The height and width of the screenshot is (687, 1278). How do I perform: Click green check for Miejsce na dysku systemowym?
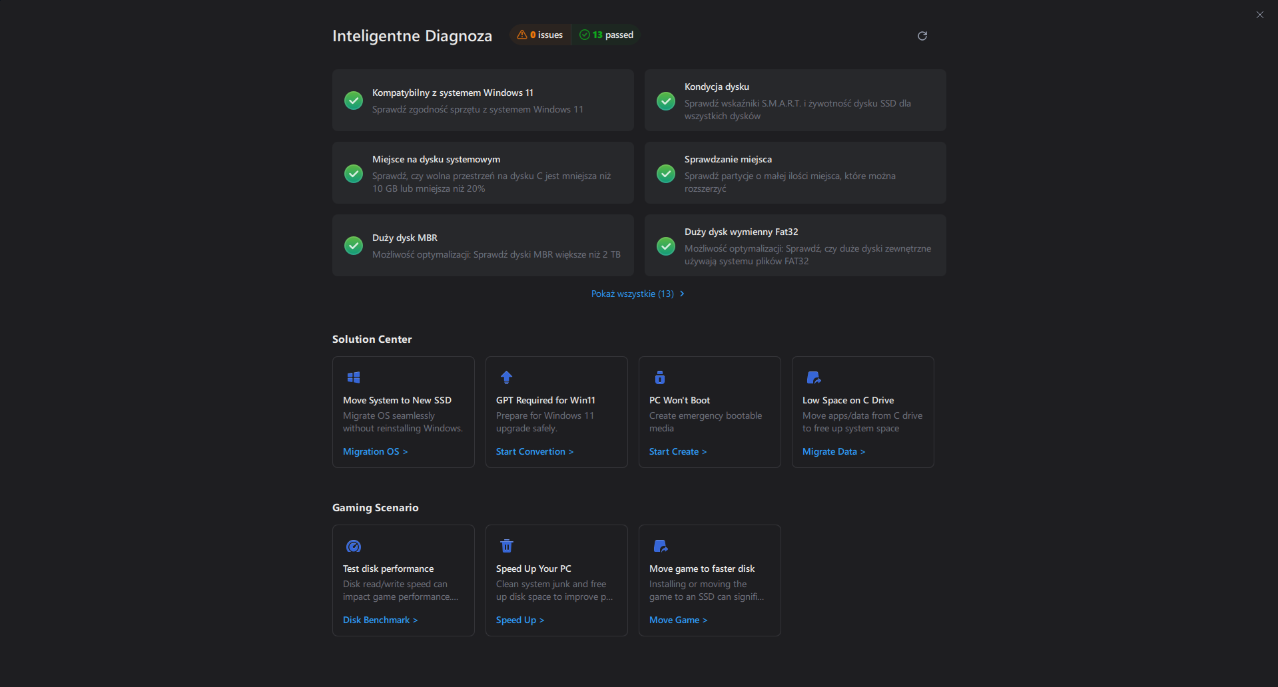(354, 174)
